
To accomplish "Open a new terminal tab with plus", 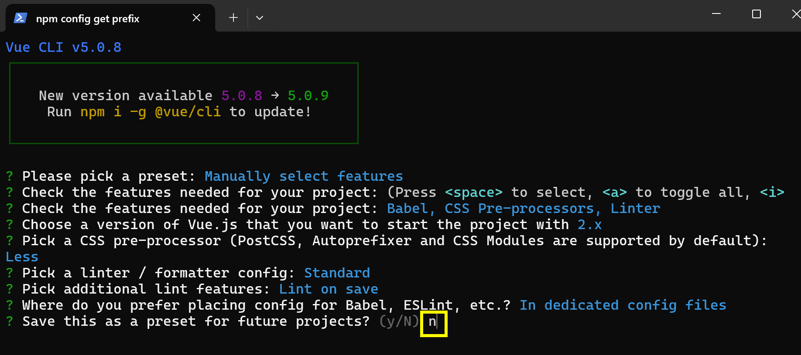I will (x=233, y=18).
